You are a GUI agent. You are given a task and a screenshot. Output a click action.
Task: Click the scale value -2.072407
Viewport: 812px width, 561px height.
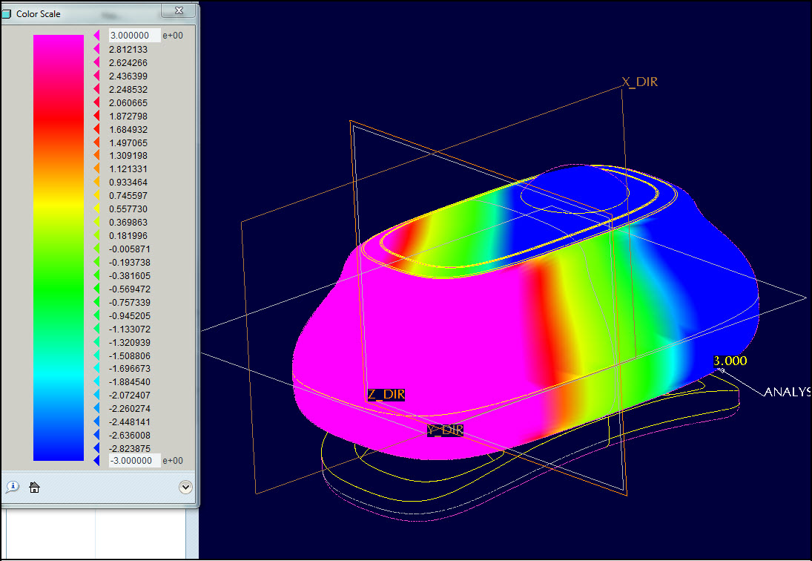point(130,396)
